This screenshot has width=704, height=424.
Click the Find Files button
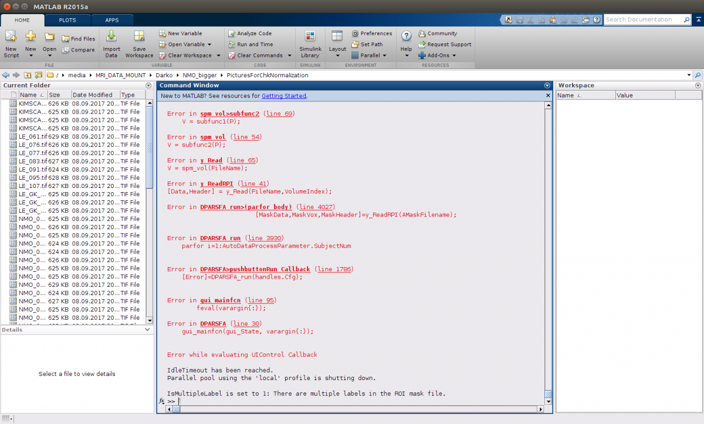79,39
